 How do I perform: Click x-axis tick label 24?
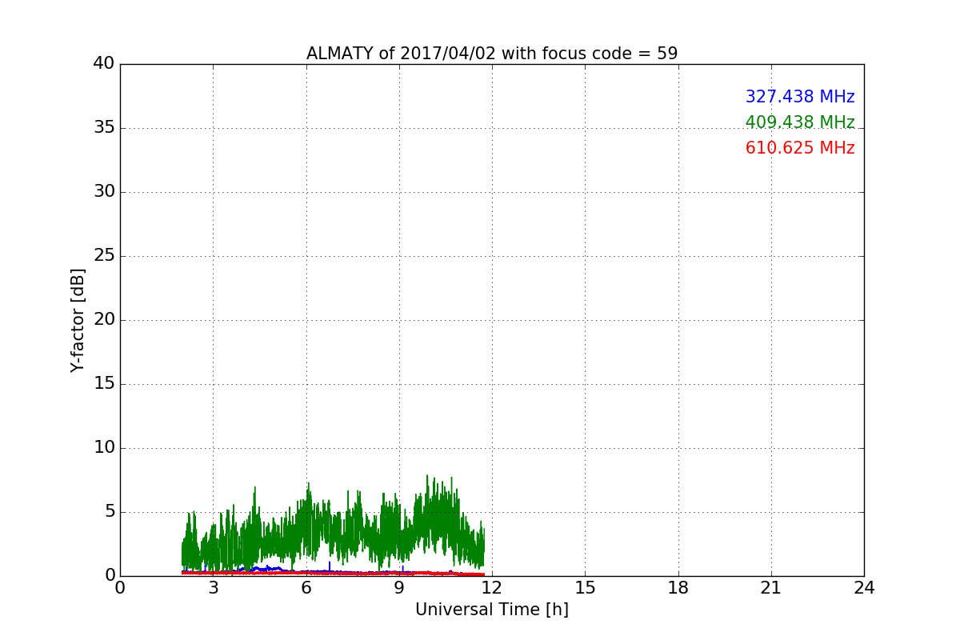(x=864, y=588)
